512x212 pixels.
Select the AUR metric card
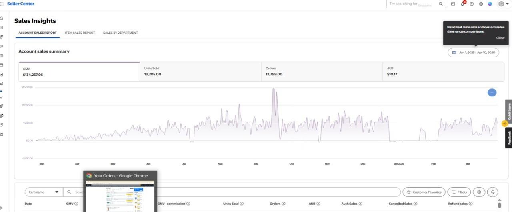443,72
